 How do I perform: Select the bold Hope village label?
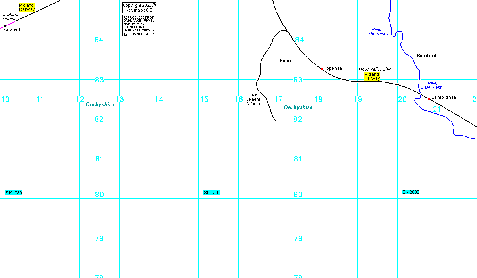(285, 61)
